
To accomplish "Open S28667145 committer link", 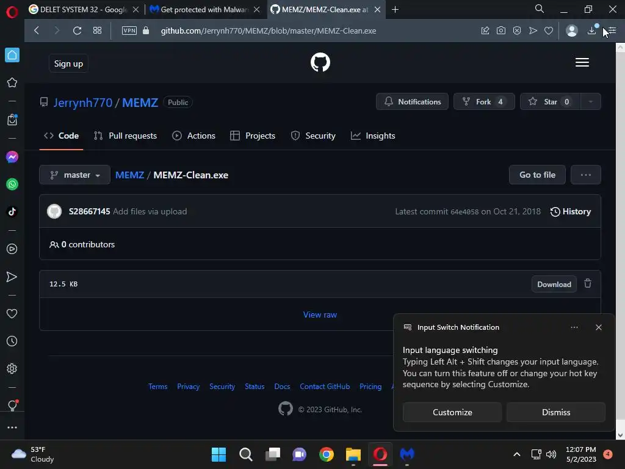I will 89,211.
